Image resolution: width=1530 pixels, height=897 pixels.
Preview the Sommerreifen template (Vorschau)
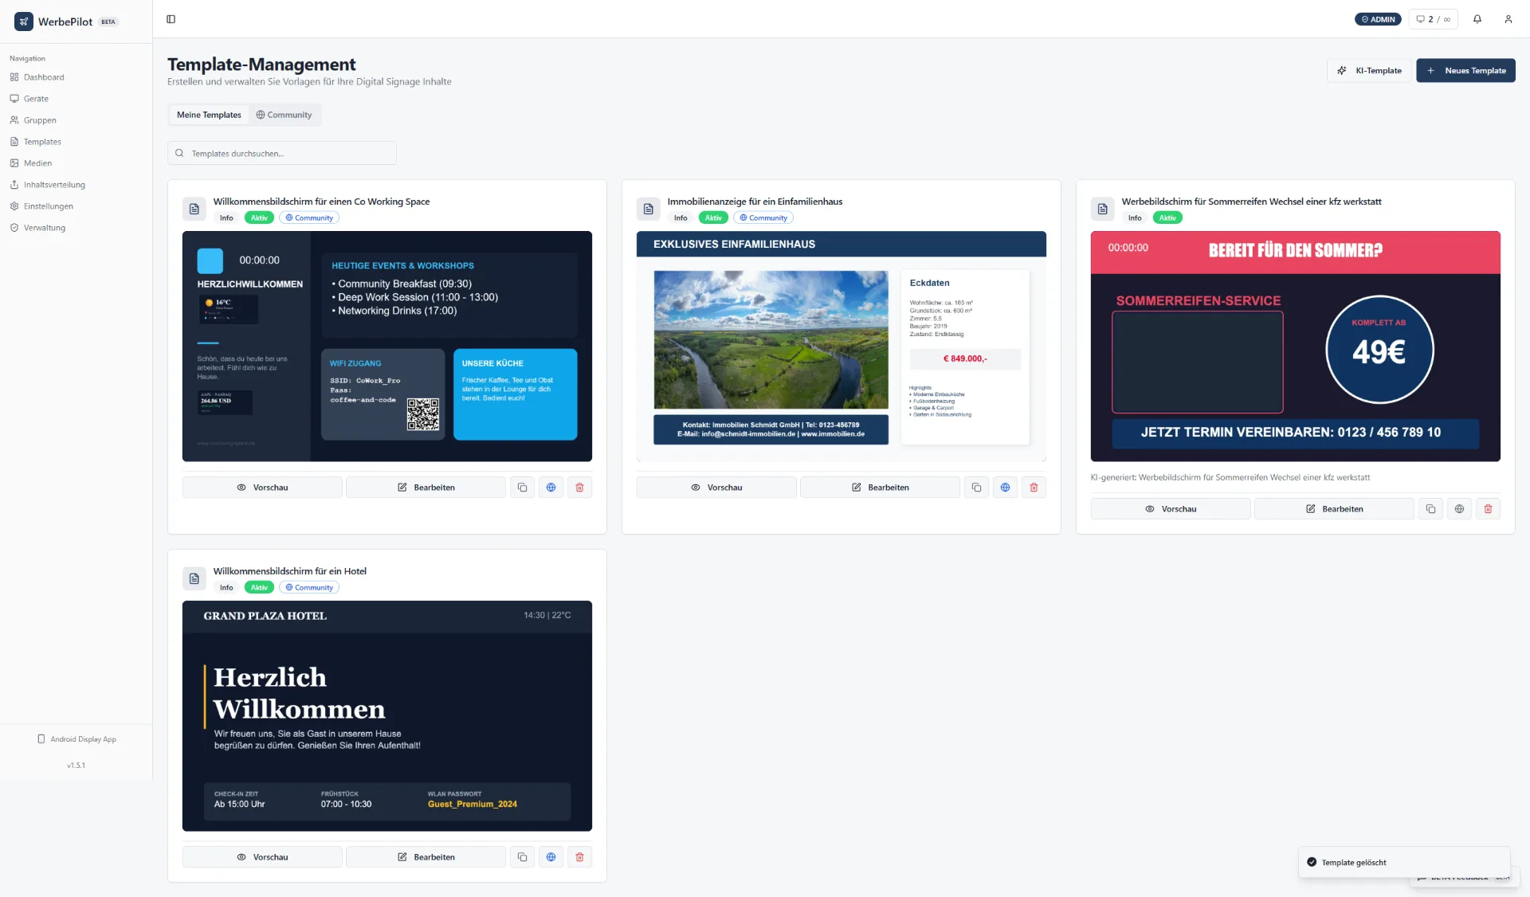[1171, 509]
